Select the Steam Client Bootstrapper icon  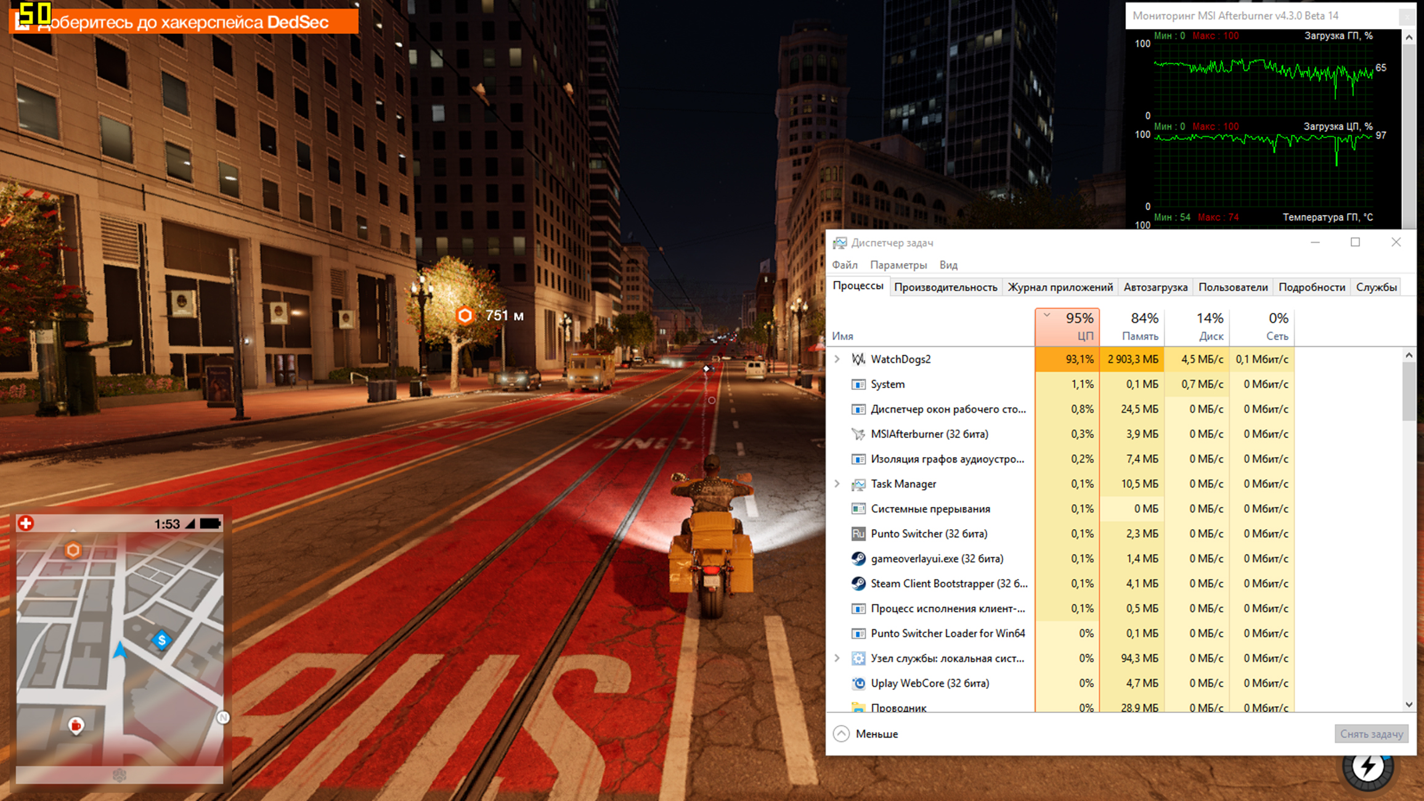(x=858, y=583)
